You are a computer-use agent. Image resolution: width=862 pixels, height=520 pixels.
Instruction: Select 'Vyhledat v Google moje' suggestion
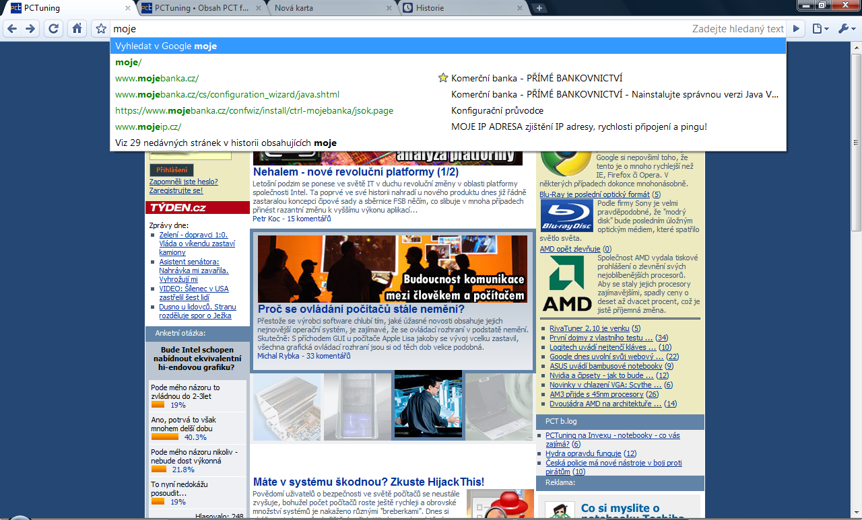tap(448, 46)
